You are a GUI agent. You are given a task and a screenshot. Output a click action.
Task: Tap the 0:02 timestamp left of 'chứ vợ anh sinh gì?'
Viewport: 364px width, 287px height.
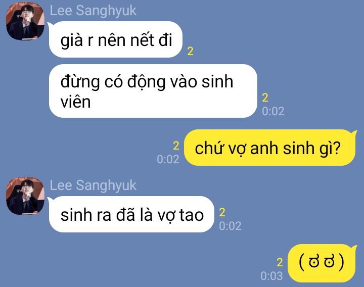point(168,159)
